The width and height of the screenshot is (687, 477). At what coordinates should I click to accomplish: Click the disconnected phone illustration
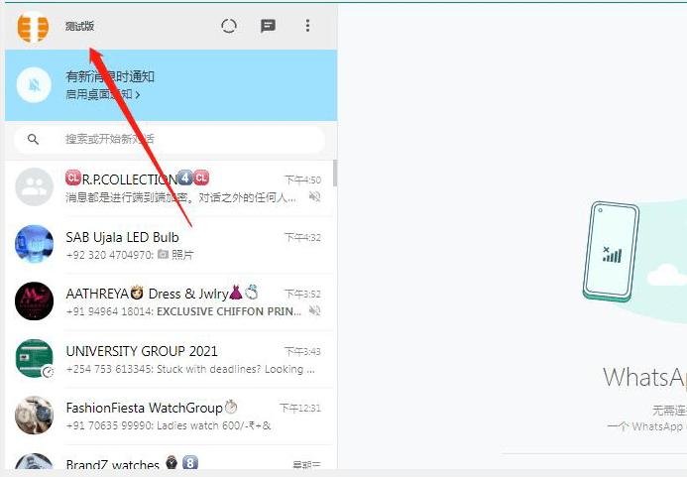pyautogui.click(x=611, y=251)
